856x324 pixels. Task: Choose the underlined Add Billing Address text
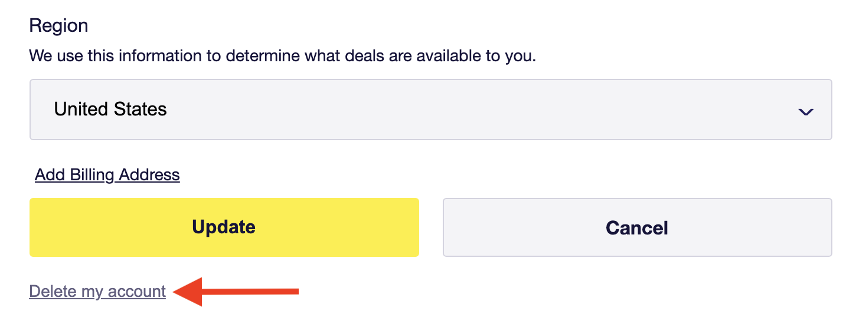[x=107, y=175]
